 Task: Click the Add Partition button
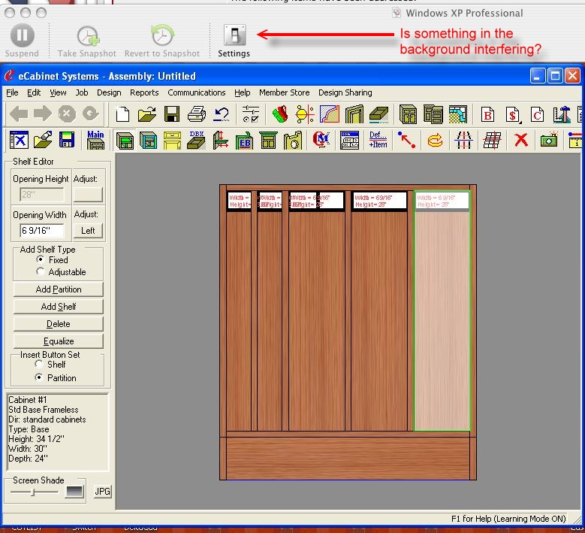coord(59,289)
